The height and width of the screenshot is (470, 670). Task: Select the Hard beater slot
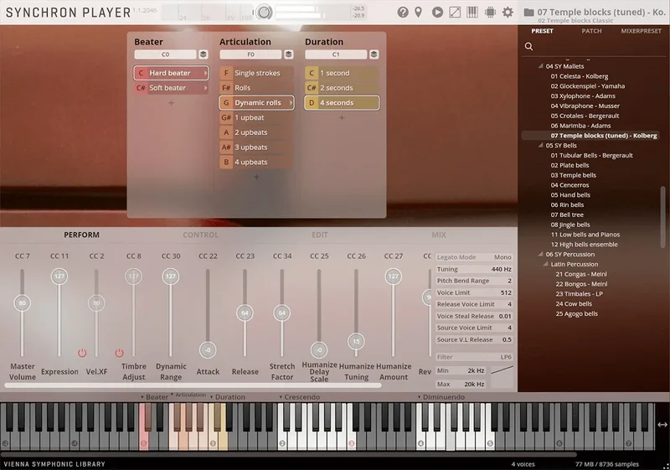[171, 73]
